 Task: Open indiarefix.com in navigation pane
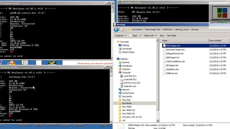point(130,86)
